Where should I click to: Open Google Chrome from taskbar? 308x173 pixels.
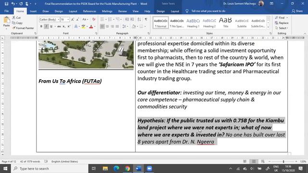(x=127, y=169)
